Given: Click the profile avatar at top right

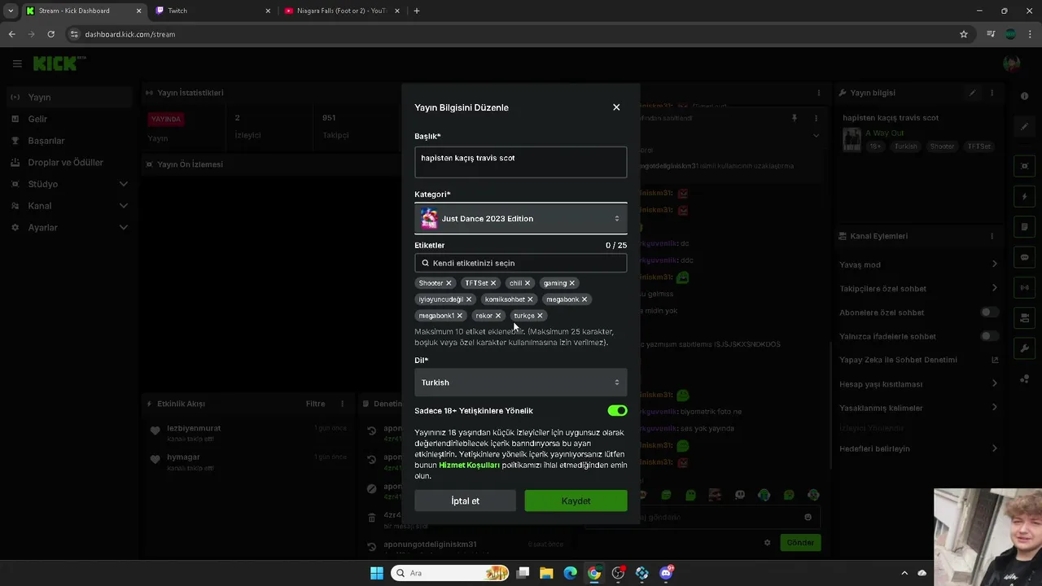Looking at the screenshot, I should 1012,63.
